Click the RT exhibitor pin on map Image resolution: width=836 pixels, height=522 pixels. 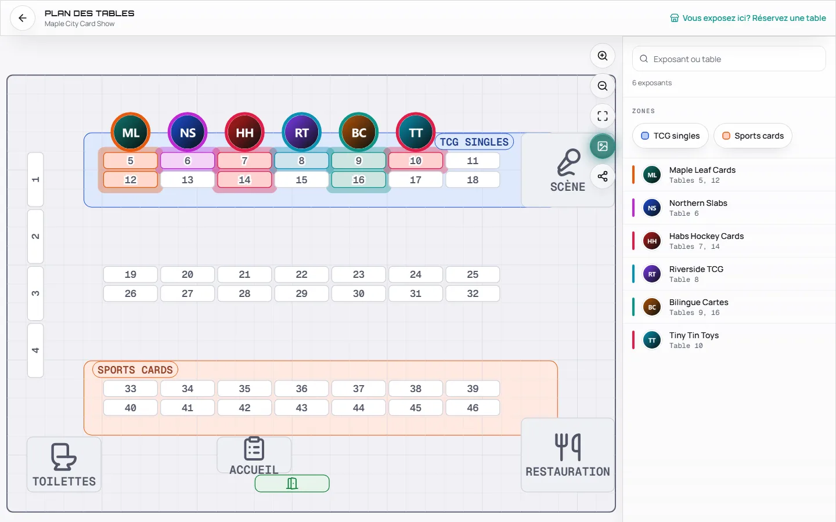coord(301,132)
